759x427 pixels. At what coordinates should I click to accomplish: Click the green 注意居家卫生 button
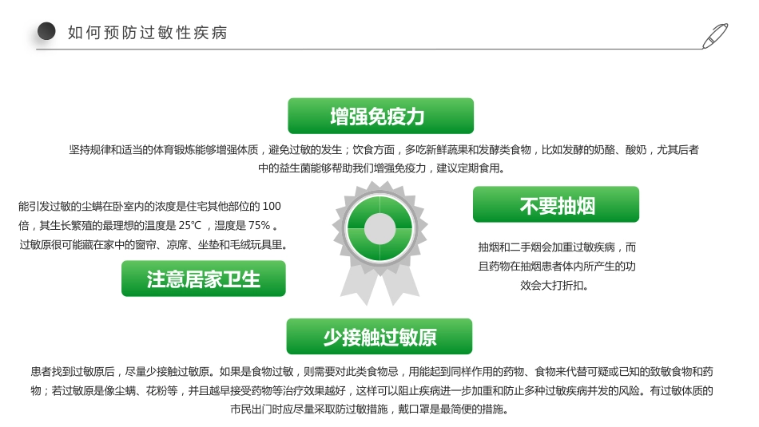203,279
